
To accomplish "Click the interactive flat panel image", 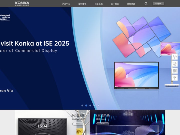I will [136, 75].
